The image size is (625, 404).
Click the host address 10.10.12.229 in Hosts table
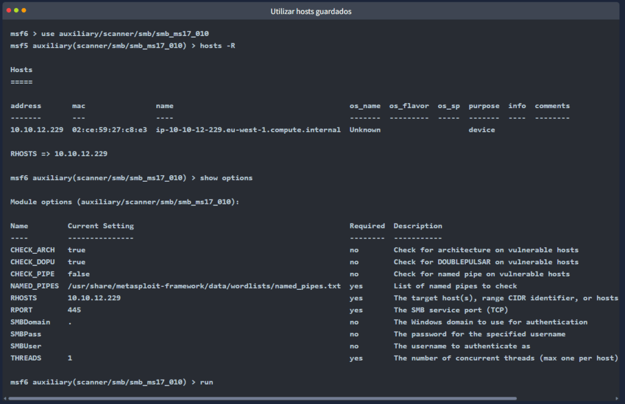coord(37,130)
